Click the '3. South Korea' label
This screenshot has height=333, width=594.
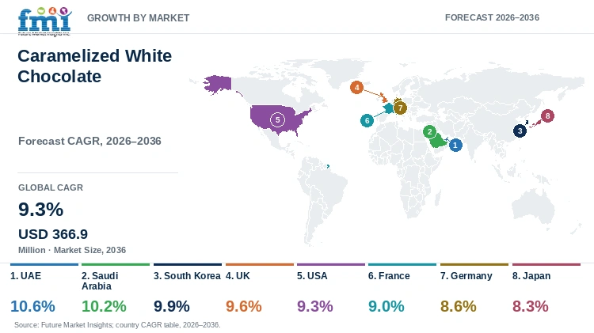click(187, 276)
